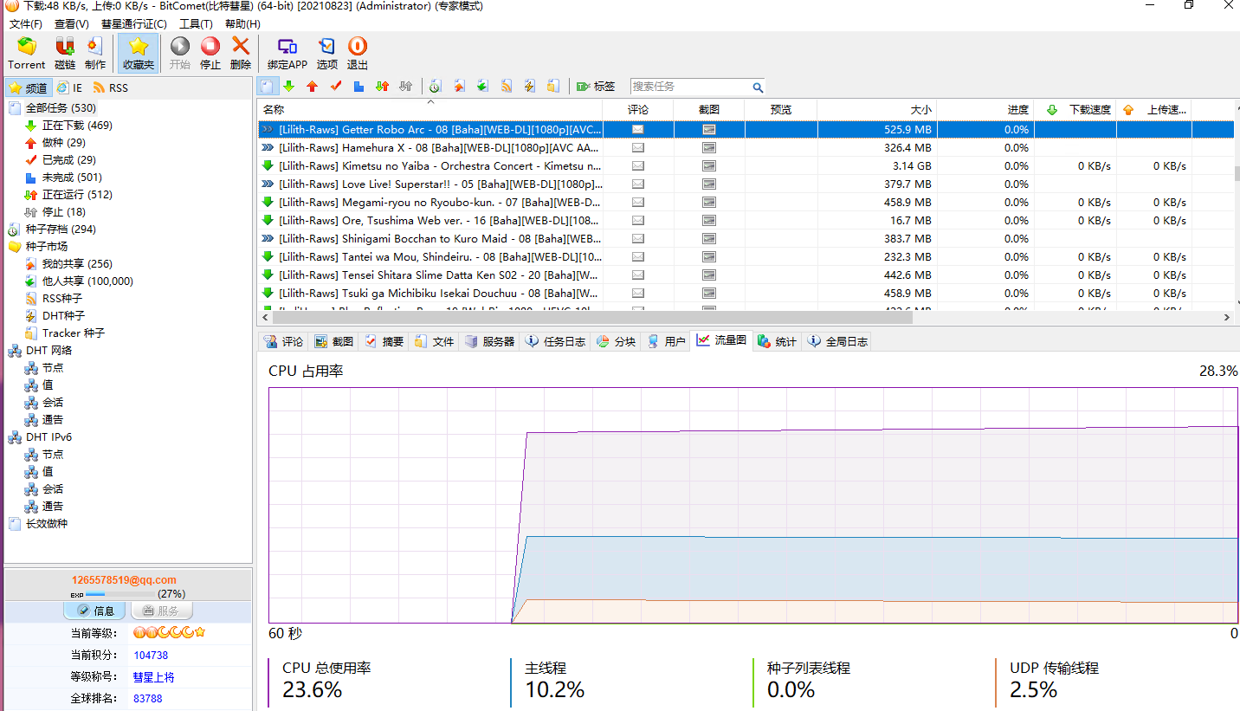
Task: Click the my-shares filter icon in the filter bar
Action: click(x=460, y=87)
